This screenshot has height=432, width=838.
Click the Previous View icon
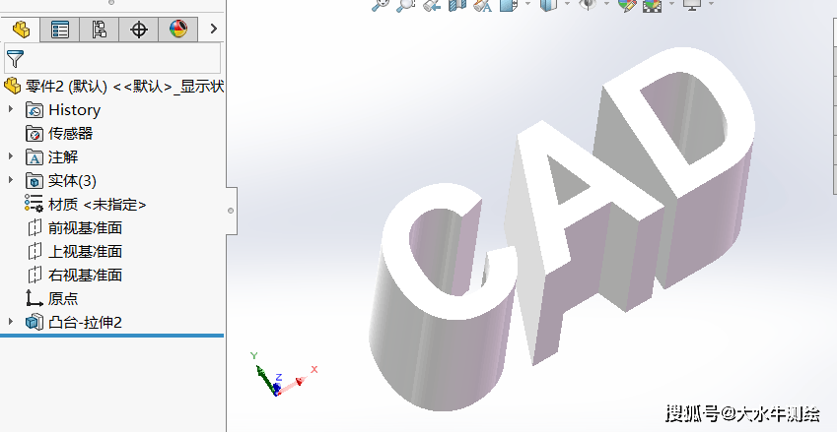pyautogui.click(x=431, y=4)
